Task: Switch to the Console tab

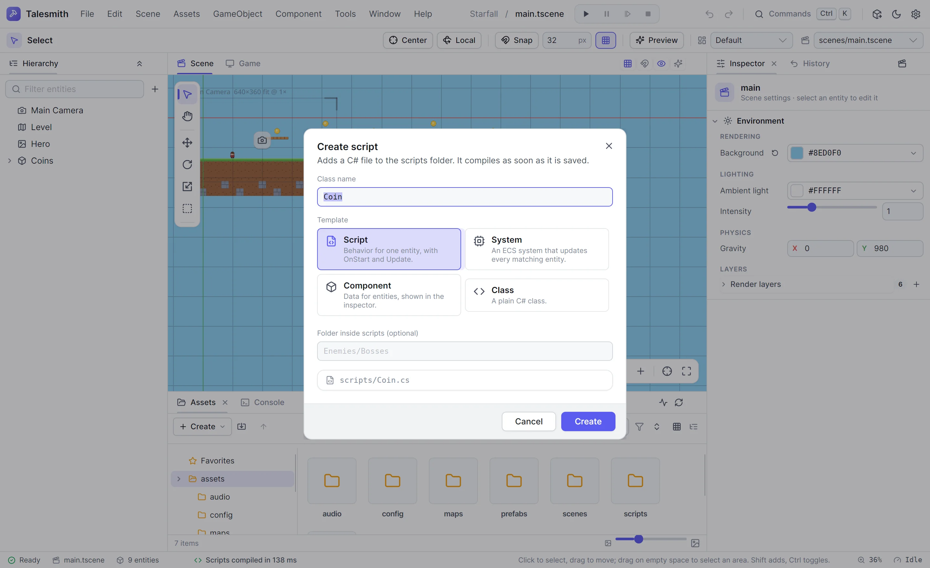Action: (263, 402)
